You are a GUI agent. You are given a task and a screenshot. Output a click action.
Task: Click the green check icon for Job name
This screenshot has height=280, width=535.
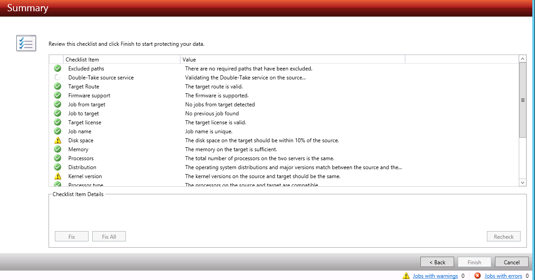click(58, 131)
